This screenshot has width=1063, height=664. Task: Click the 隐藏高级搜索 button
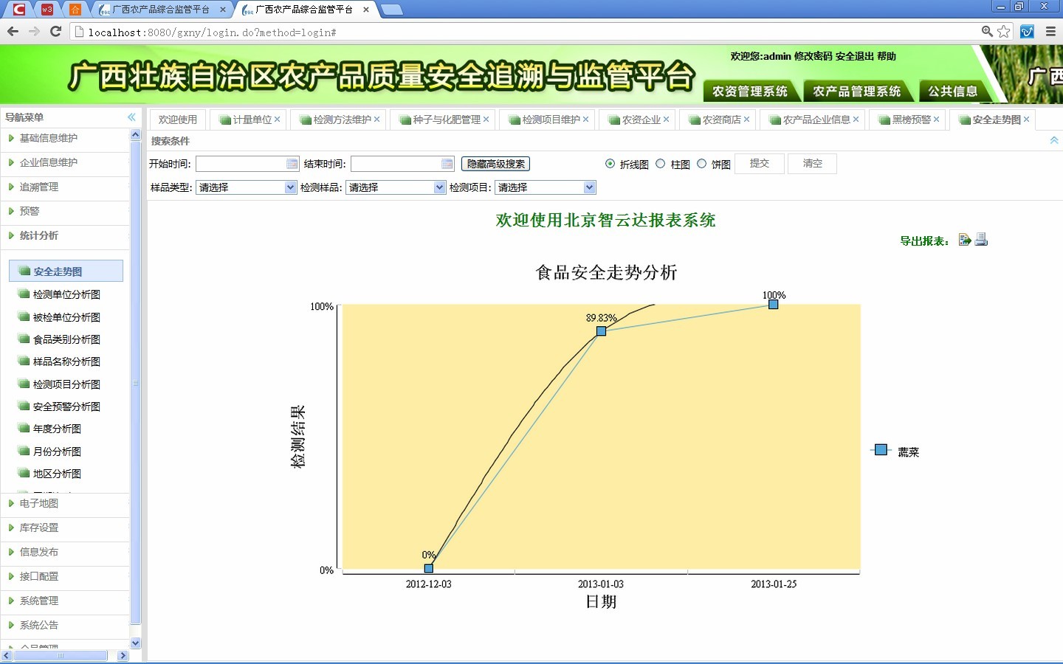495,164
